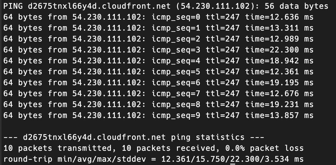Viewport: 336px width, 165px height.
Task: Click the icmp_seq=2 text
Action: (176, 39)
